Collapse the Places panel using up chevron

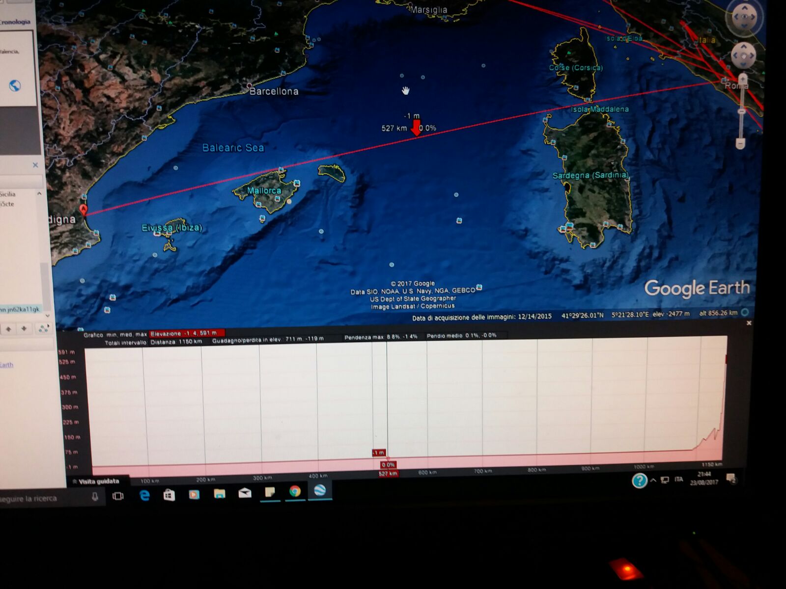39,194
